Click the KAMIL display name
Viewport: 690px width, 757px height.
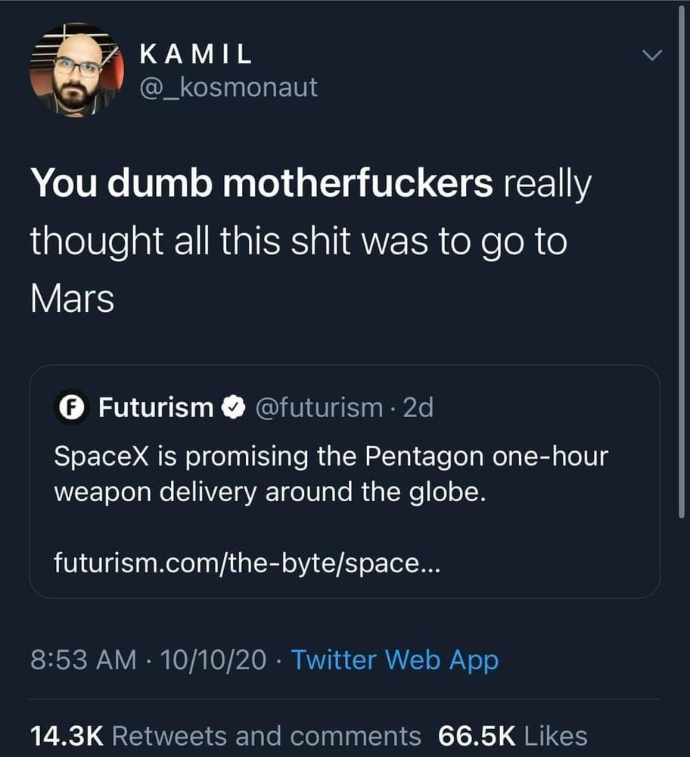(196, 55)
